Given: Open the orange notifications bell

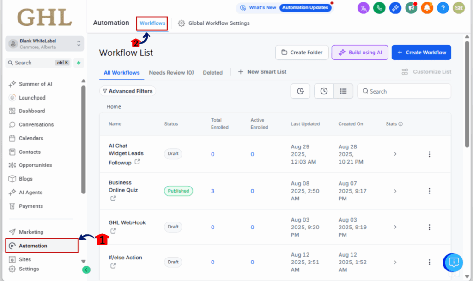Looking at the screenshot, I should tap(427, 8).
